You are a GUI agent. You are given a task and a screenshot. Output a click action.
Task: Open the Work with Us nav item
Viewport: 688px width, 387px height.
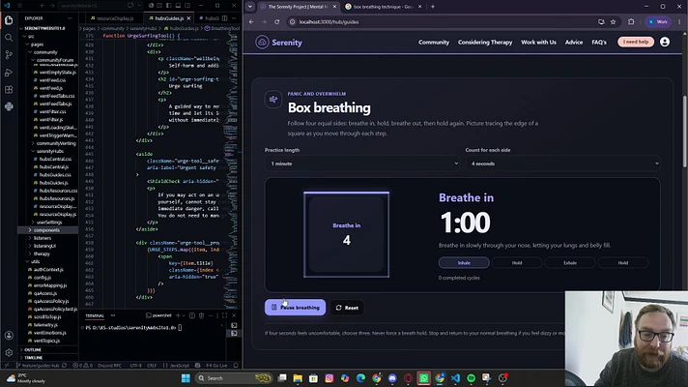[538, 43]
